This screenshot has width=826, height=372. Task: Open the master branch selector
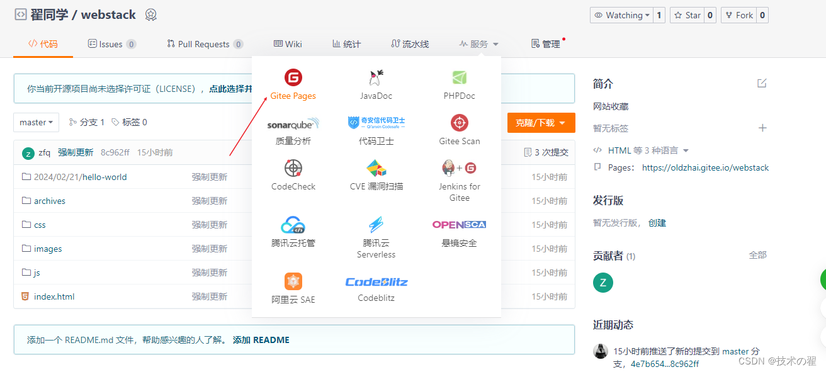point(36,122)
